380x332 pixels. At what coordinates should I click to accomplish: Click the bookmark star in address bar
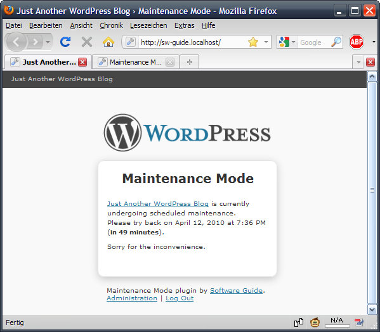coord(253,42)
